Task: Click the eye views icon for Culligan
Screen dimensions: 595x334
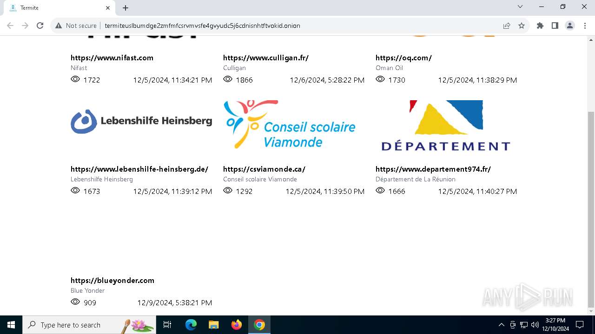Action: coord(228,79)
